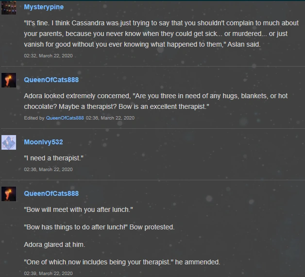Click the line ending "he ammended."
This screenshot has height=277, width=305.
coord(122,262)
